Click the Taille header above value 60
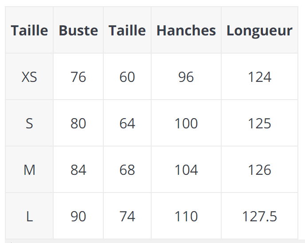Viewport: 305px width, 243px height. pos(127,31)
